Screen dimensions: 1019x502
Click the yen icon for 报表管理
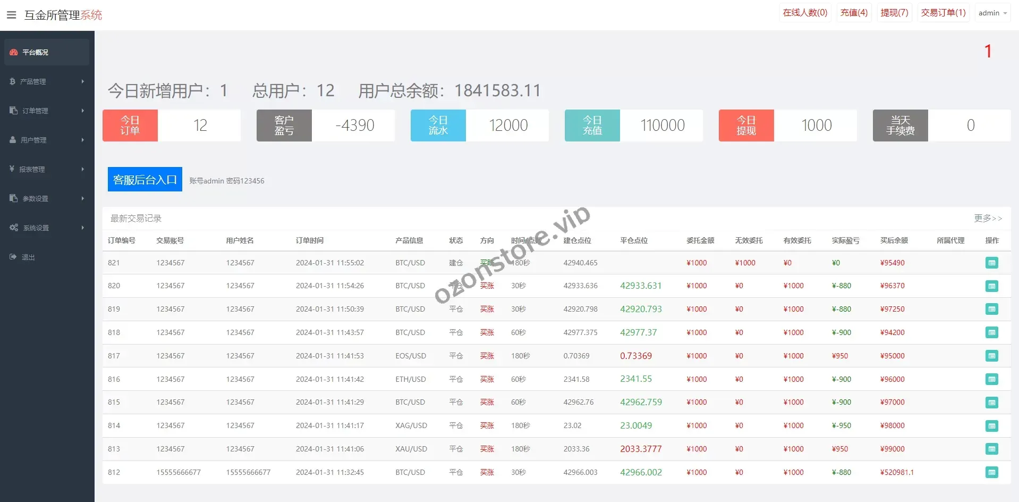pyautogui.click(x=12, y=169)
